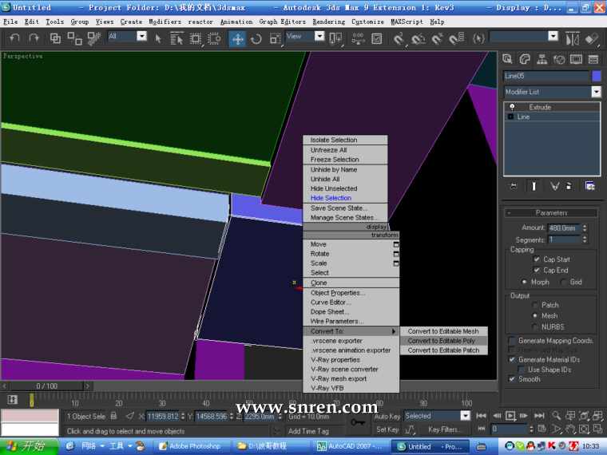Click the Key Filters button
This screenshot has height=455, width=607.
coord(444,429)
